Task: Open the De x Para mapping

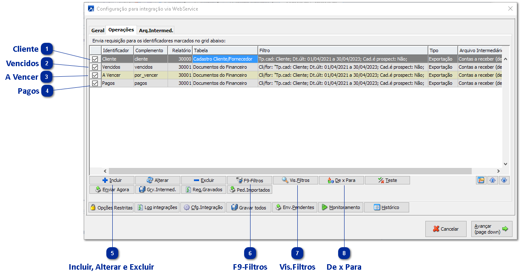Action: (x=342, y=180)
